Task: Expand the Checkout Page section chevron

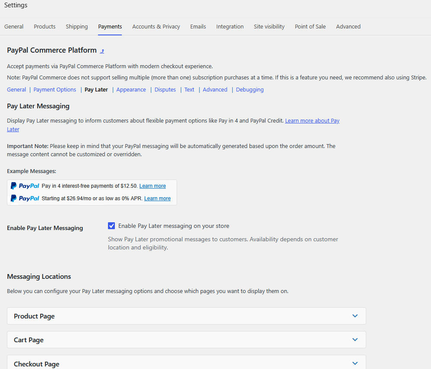Action: tap(355, 363)
